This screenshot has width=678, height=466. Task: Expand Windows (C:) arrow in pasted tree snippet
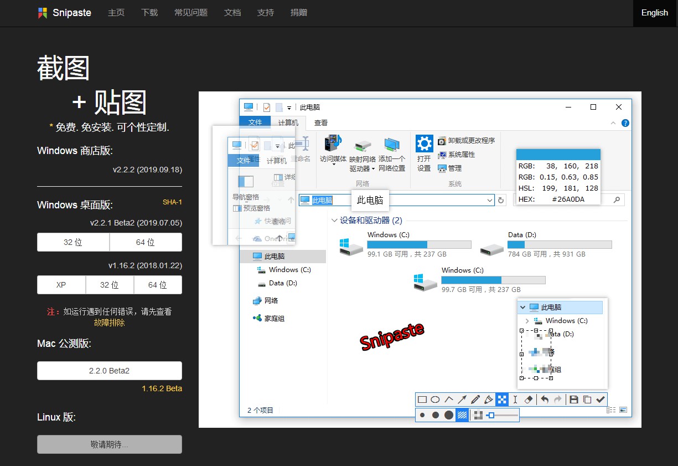[x=527, y=321]
